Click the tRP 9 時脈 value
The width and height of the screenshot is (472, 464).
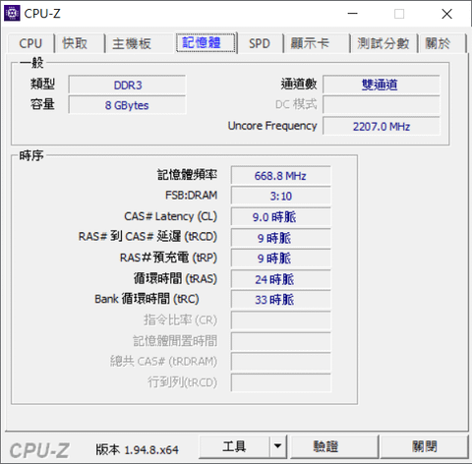click(x=280, y=259)
